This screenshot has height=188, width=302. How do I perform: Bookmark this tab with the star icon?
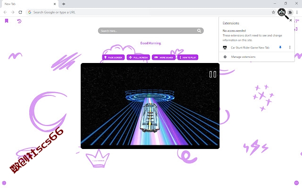click(x=273, y=12)
